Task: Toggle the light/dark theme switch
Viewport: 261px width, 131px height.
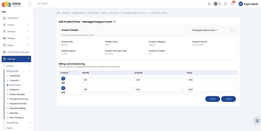Action: click(x=217, y=4)
